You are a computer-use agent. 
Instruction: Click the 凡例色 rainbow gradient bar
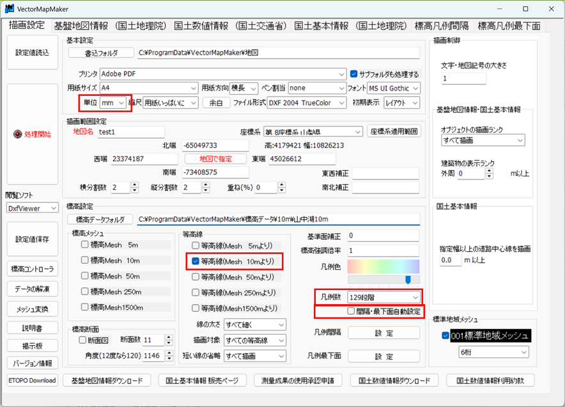383,266
